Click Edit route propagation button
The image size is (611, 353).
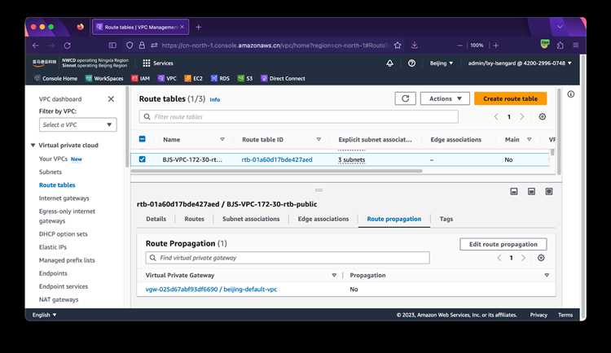coord(503,244)
